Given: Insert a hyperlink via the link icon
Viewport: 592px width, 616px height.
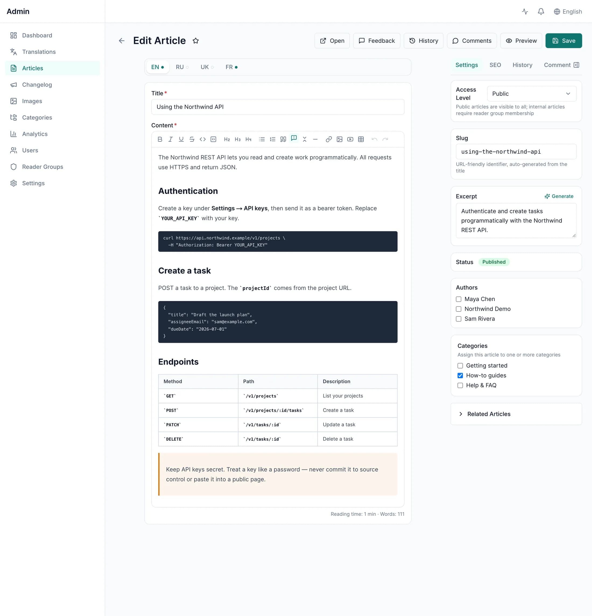Looking at the screenshot, I should [x=329, y=139].
